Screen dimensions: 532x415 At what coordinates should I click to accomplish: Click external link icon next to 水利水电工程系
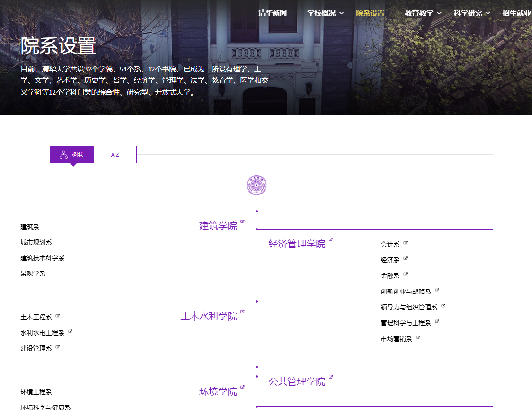tap(70, 331)
